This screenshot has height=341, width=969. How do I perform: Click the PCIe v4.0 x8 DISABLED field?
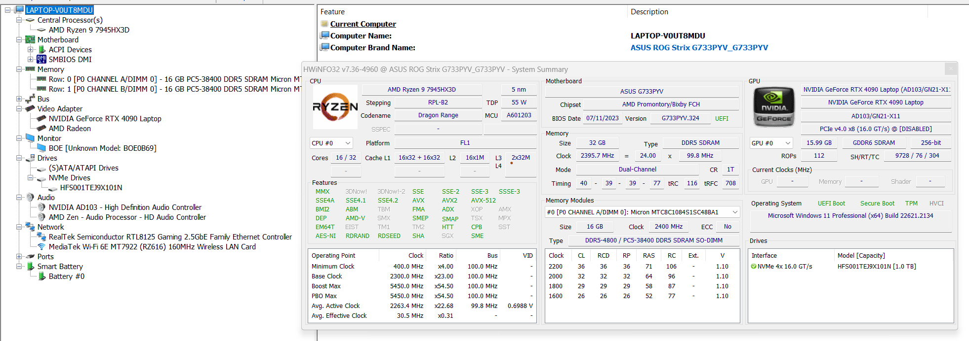pos(876,129)
